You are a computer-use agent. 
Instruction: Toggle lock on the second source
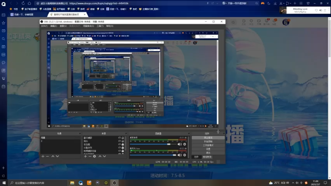[x=123, y=141]
